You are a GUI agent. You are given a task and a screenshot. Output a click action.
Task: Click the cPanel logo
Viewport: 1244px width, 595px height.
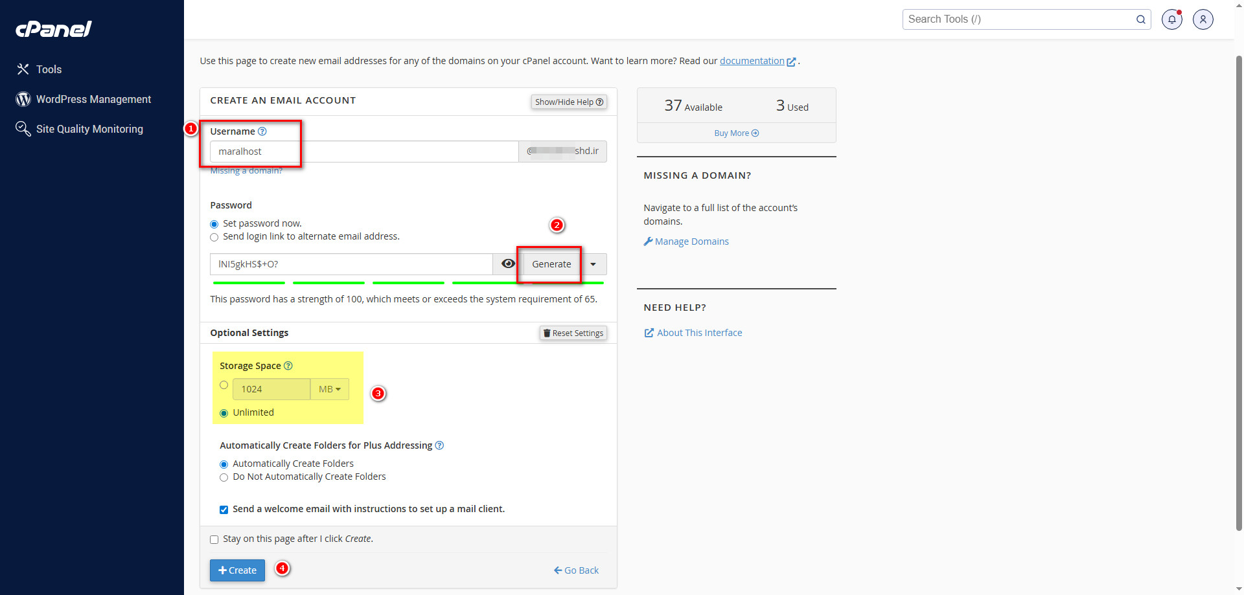(54, 29)
